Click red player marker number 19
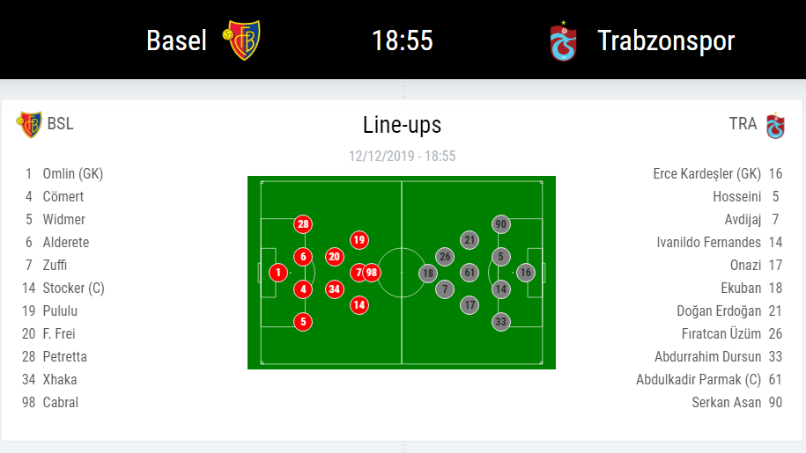This screenshot has height=453, width=806. click(x=359, y=239)
